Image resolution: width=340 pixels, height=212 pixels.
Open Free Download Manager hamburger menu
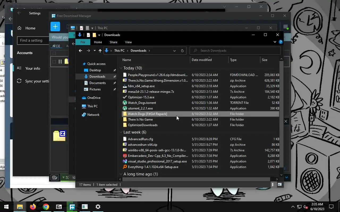(x=286, y=27)
